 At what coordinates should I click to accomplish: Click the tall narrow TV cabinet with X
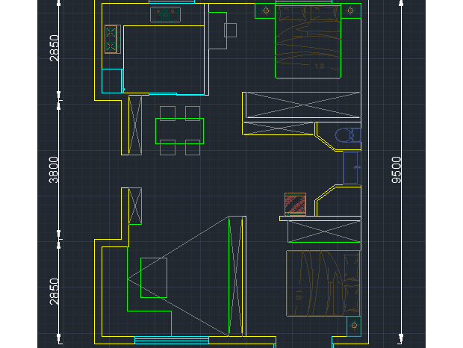coord(236,276)
